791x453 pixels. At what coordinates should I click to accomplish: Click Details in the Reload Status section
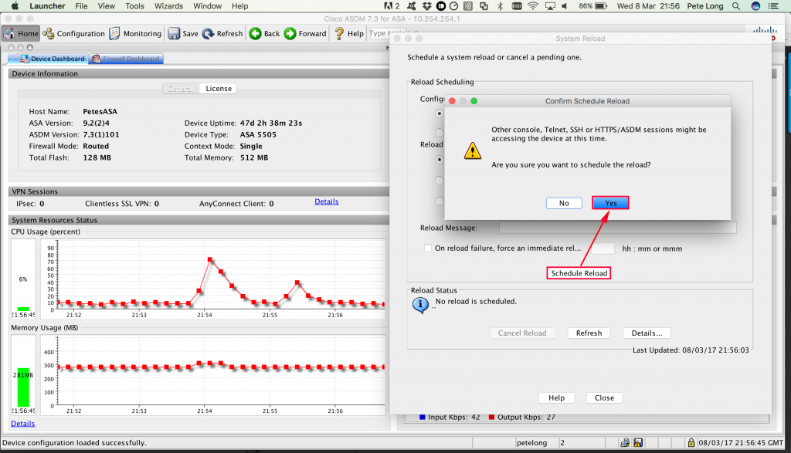pos(647,333)
